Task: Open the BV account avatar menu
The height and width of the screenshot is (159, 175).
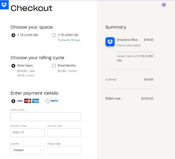Action: click(164, 5)
